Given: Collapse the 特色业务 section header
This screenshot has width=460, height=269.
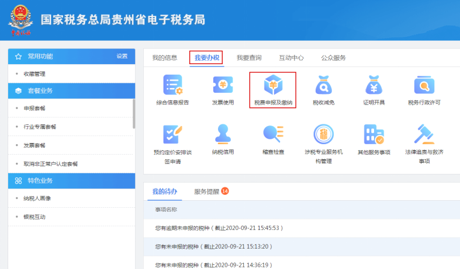Looking at the screenshot, I should click(x=71, y=181).
